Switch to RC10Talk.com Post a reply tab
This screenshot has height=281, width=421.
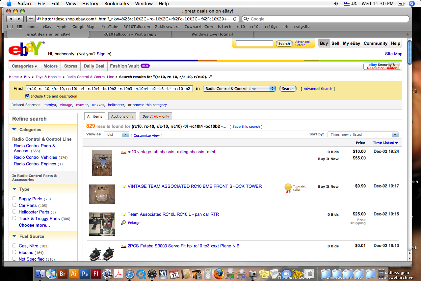(x=130, y=34)
